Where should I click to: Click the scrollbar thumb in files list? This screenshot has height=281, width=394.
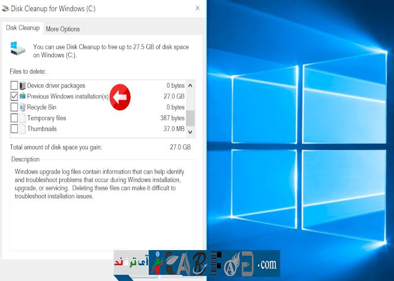tap(190, 118)
